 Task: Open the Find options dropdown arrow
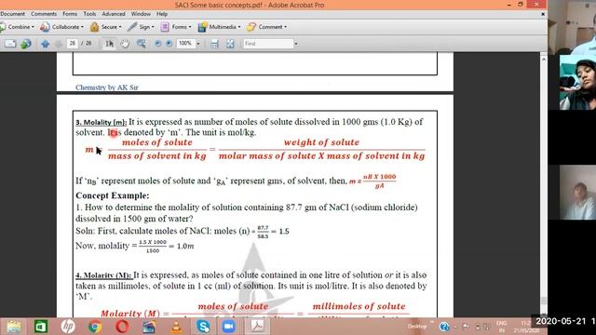296,44
